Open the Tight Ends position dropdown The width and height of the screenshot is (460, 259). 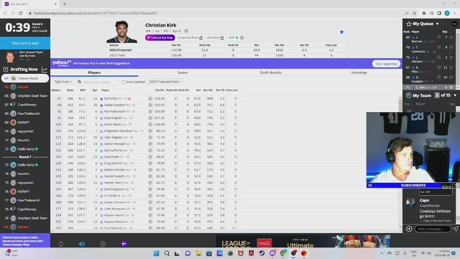(x=63, y=82)
